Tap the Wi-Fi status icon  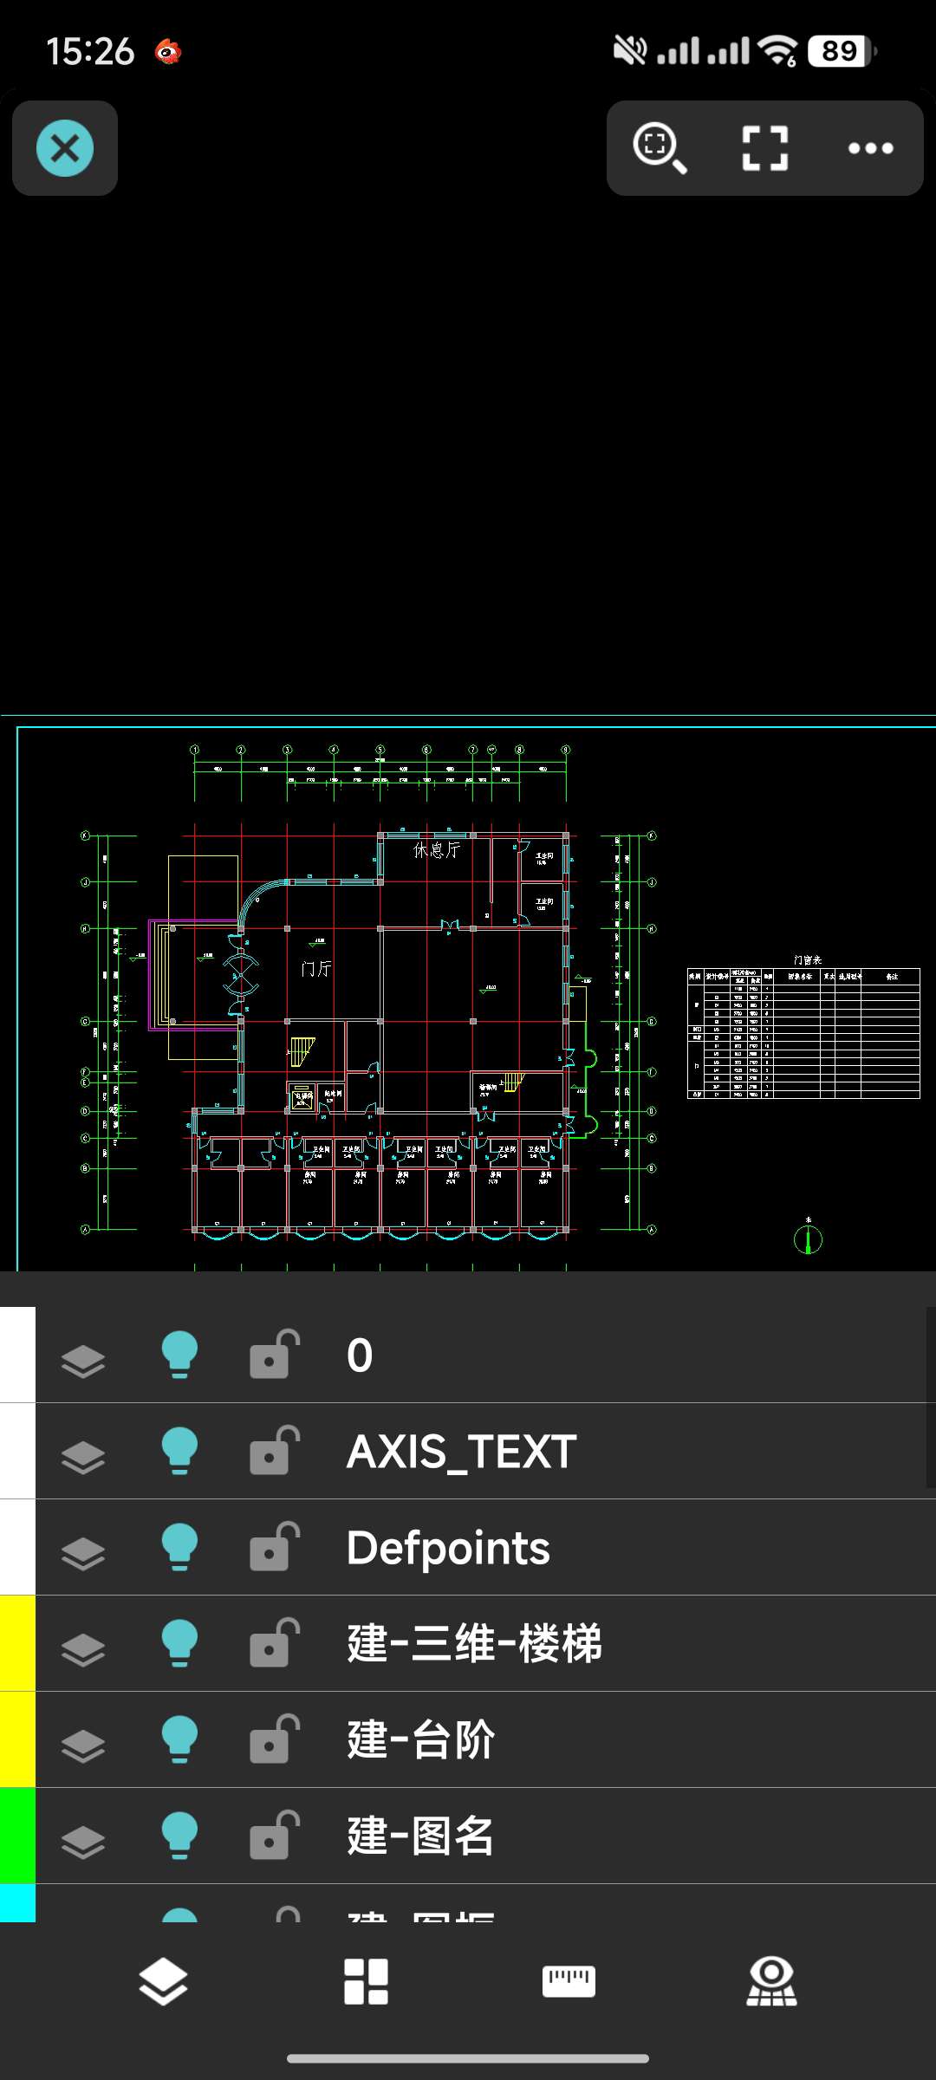[778, 51]
